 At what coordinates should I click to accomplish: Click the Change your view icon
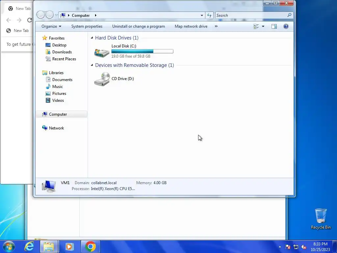point(256,26)
